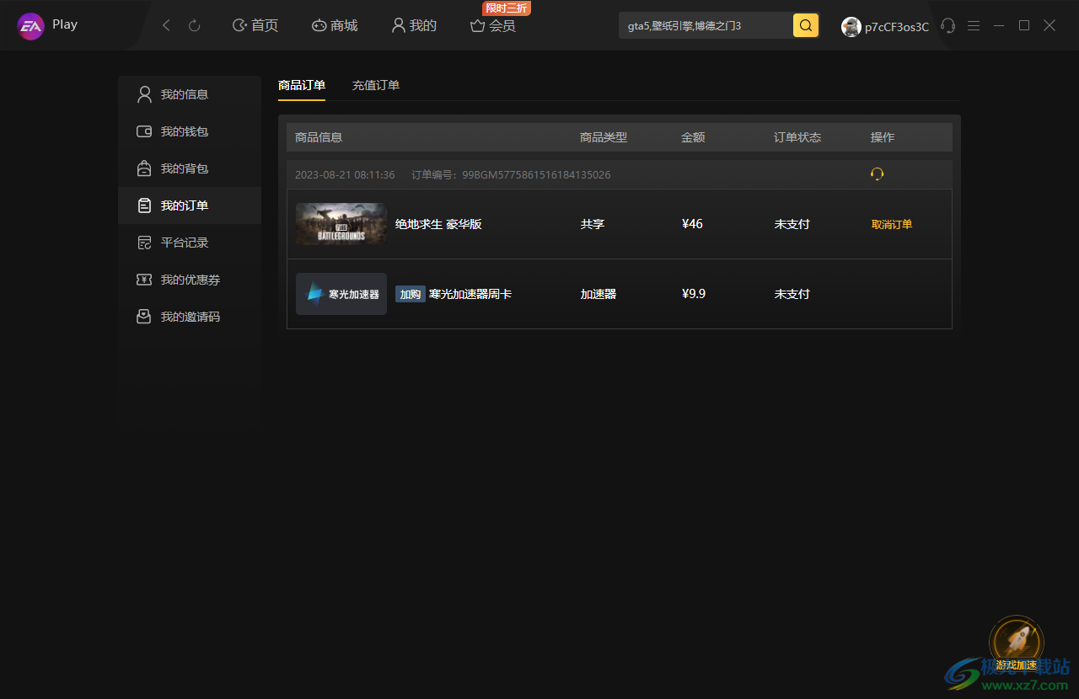Click the 寒光加速器 product thumbnail
The width and height of the screenshot is (1079, 699).
click(x=341, y=294)
